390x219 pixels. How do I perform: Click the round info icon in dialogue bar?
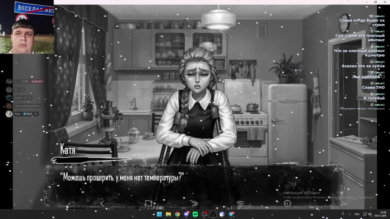287,203
